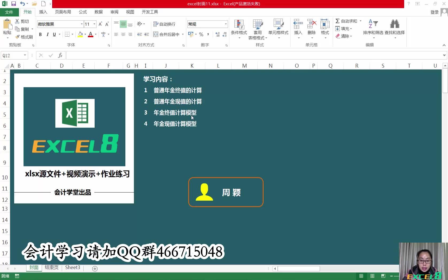
Task: Toggle underline formatting
Action: coord(54,34)
